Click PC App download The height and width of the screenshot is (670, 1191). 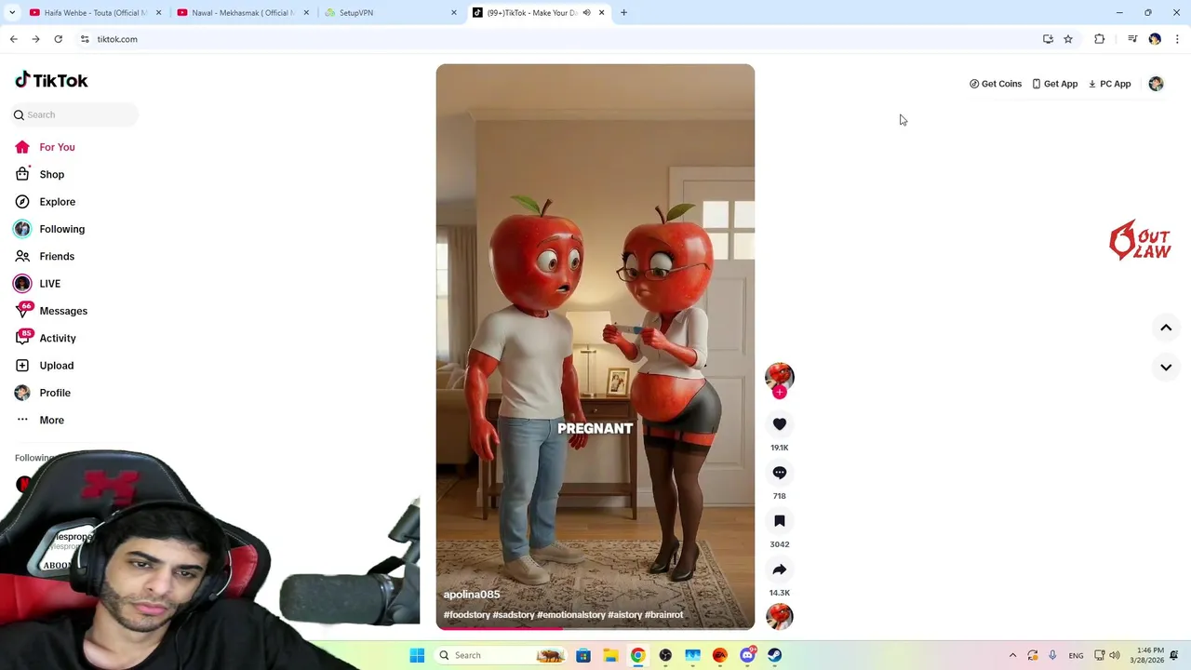(x=1109, y=84)
